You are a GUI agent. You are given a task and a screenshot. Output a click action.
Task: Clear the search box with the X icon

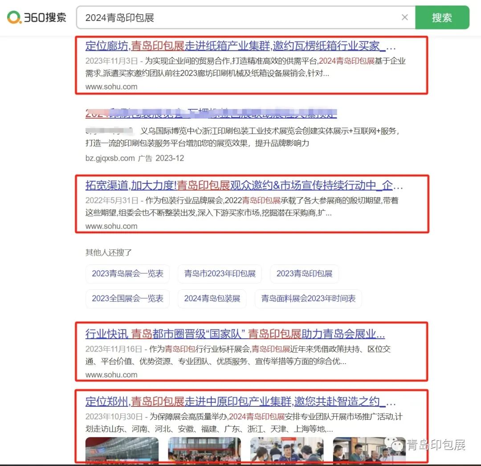tap(404, 17)
